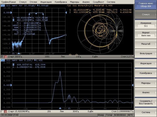Select the marker 2 triangle on lower chart axis
157x117 pixels.
69,108
